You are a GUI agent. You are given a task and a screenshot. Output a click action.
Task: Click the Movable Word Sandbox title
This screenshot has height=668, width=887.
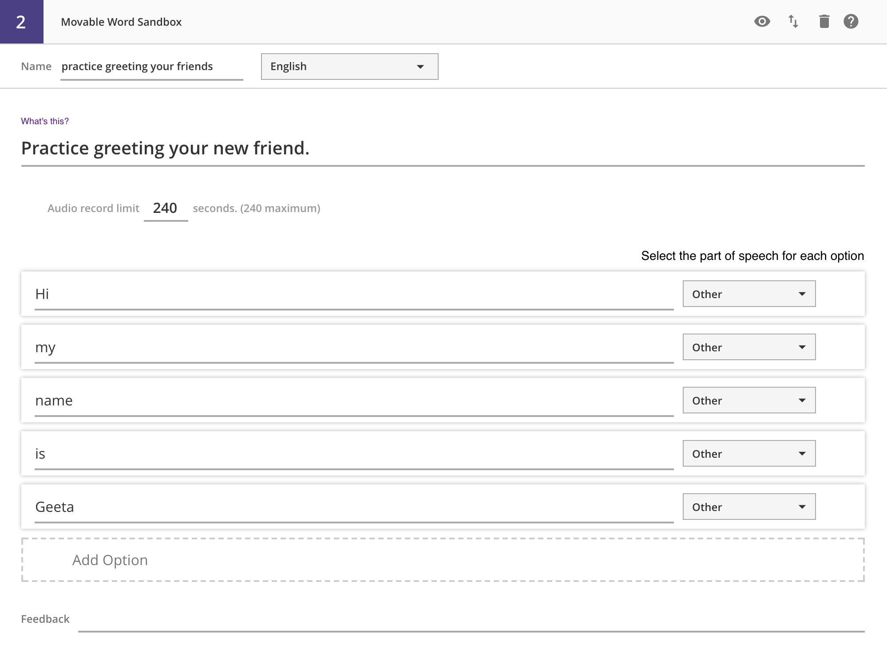(121, 22)
